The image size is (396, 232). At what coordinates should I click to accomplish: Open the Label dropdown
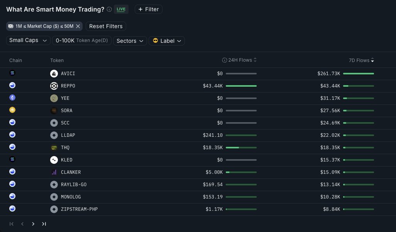(x=167, y=41)
